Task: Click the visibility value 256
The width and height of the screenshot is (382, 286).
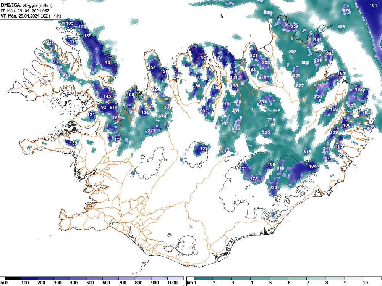Action: [318, 96]
